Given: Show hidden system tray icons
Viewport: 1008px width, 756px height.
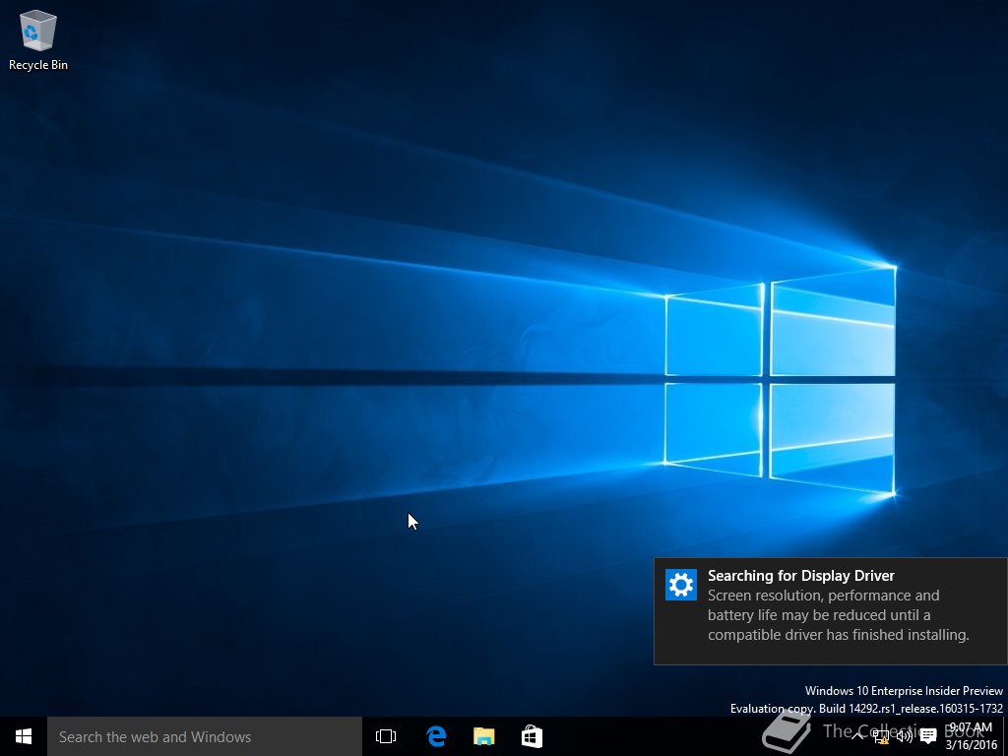Looking at the screenshot, I should [857, 736].
